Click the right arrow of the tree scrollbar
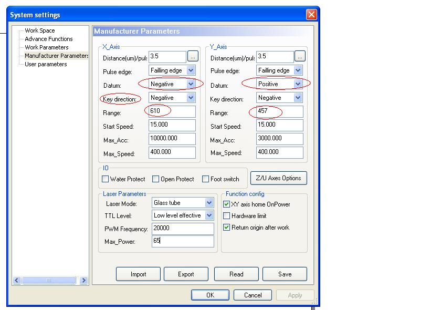This screenshot has width=441, height=310. (83, 281)
